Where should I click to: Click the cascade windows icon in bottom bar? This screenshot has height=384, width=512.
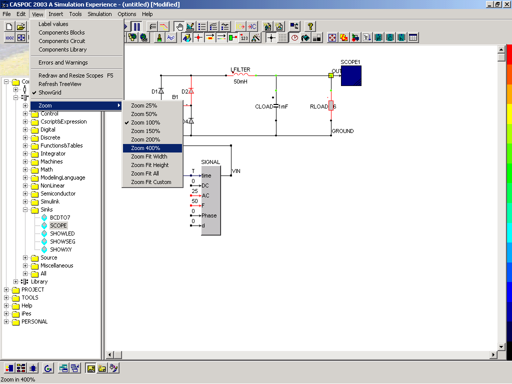[75, 368]
